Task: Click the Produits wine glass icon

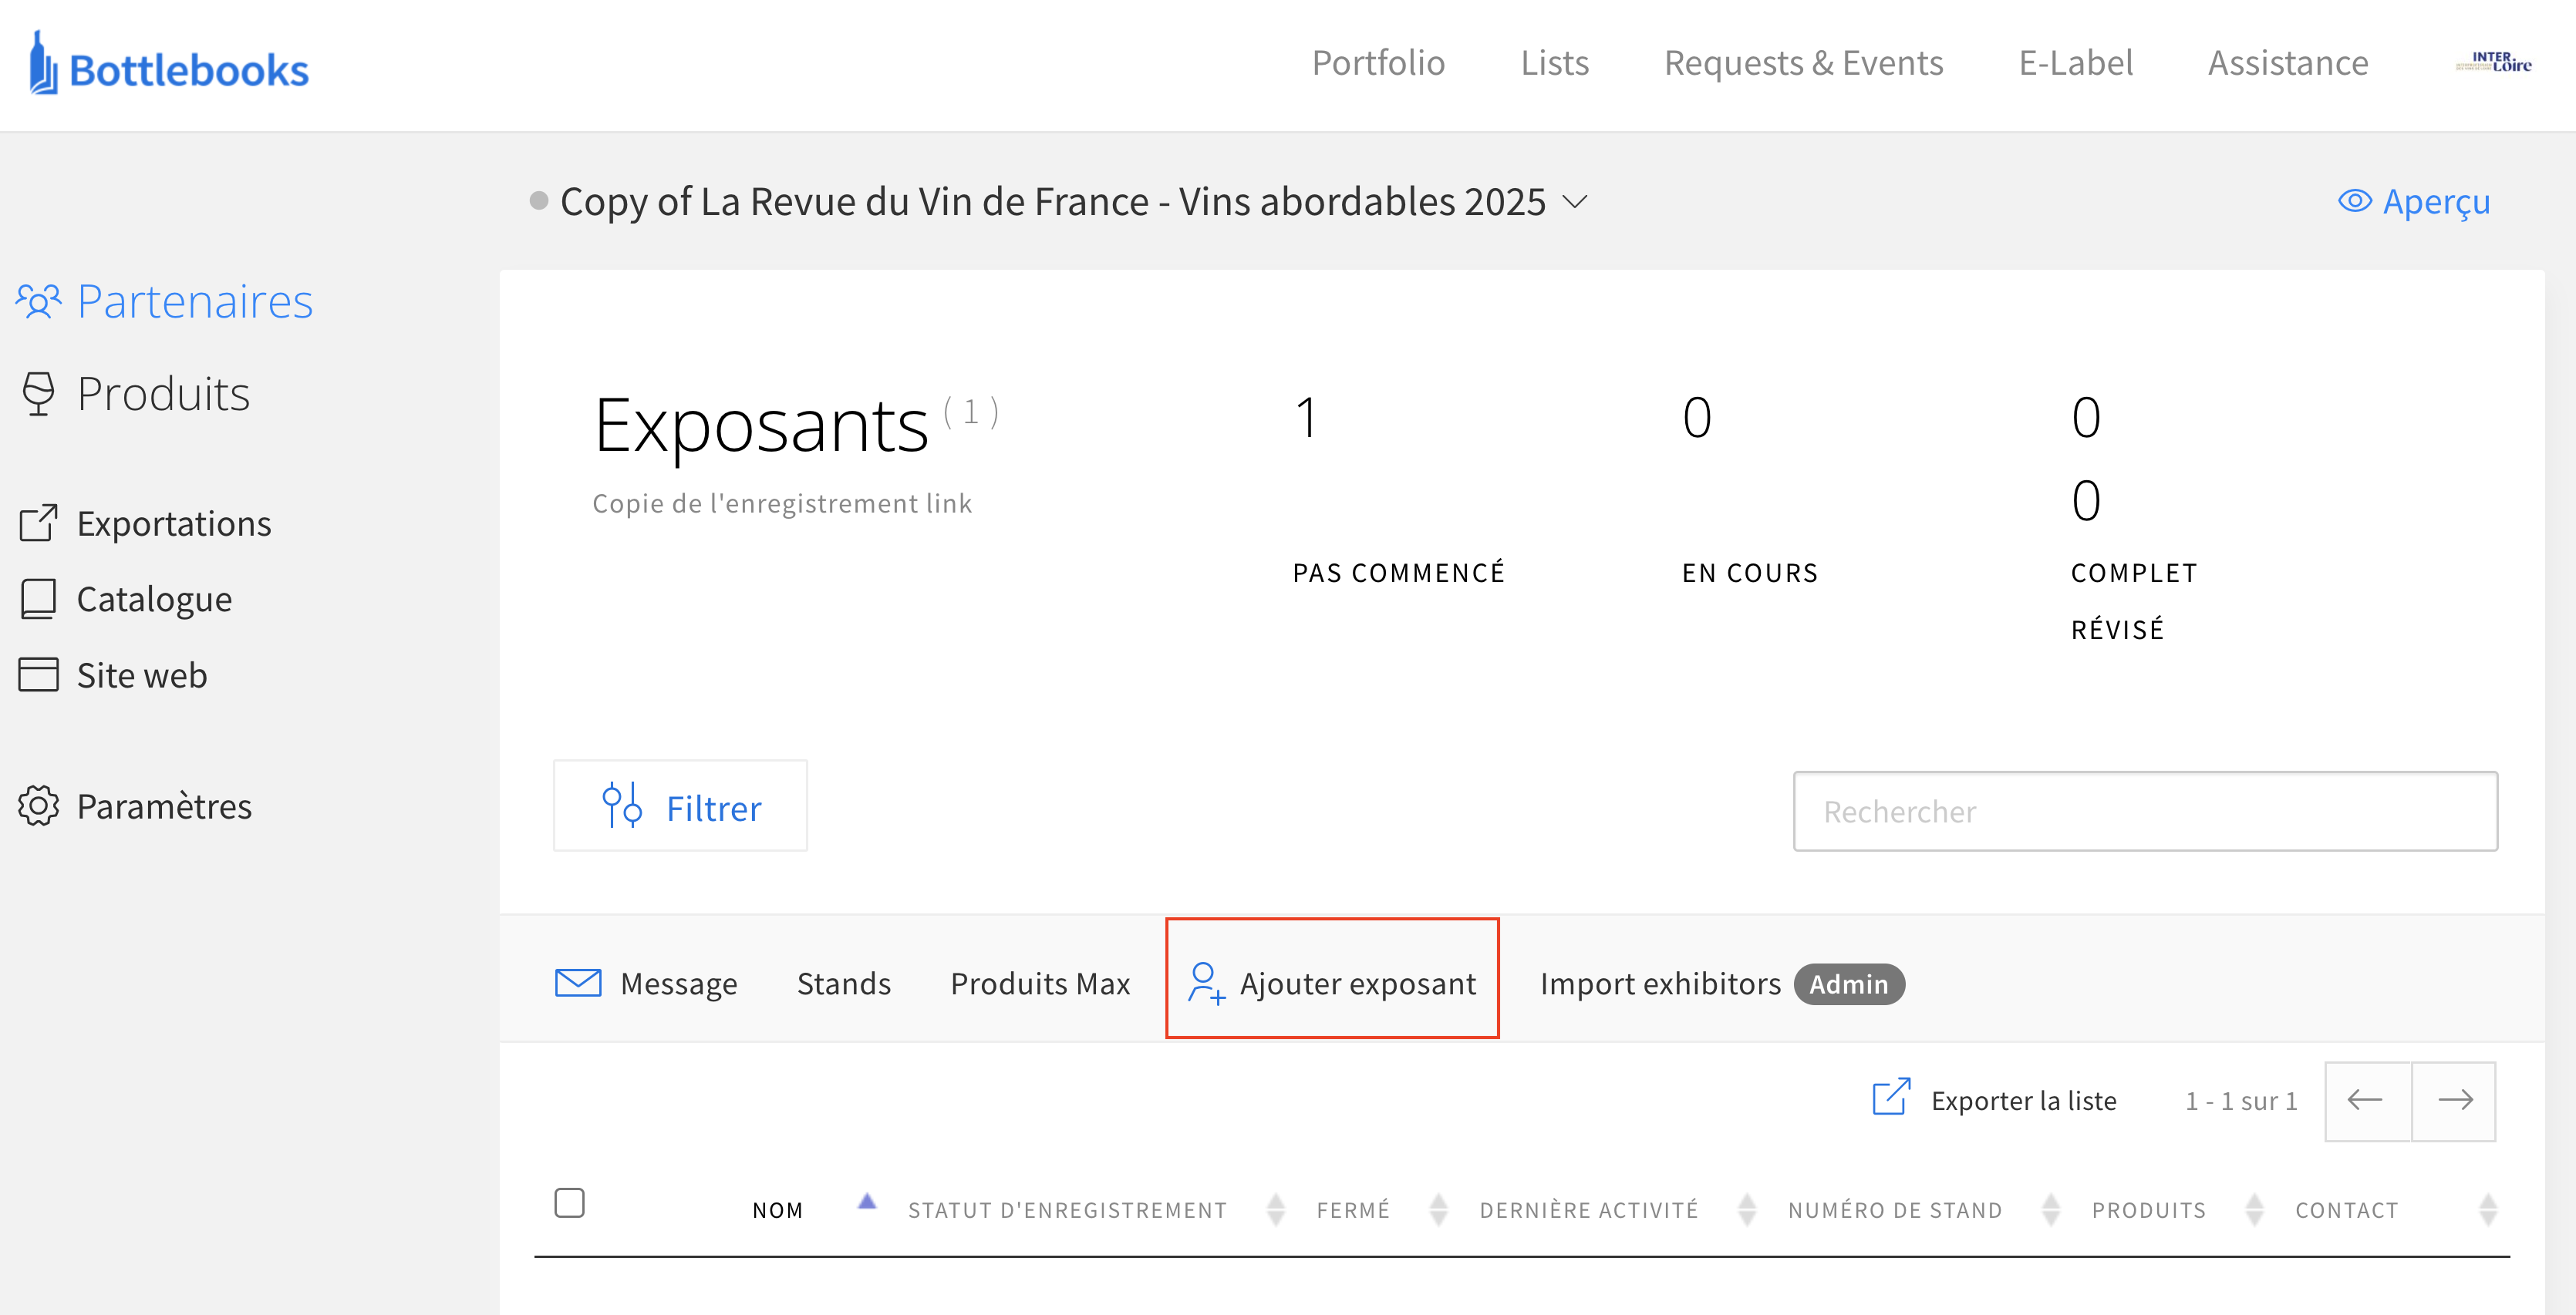Action: point(39,394)
